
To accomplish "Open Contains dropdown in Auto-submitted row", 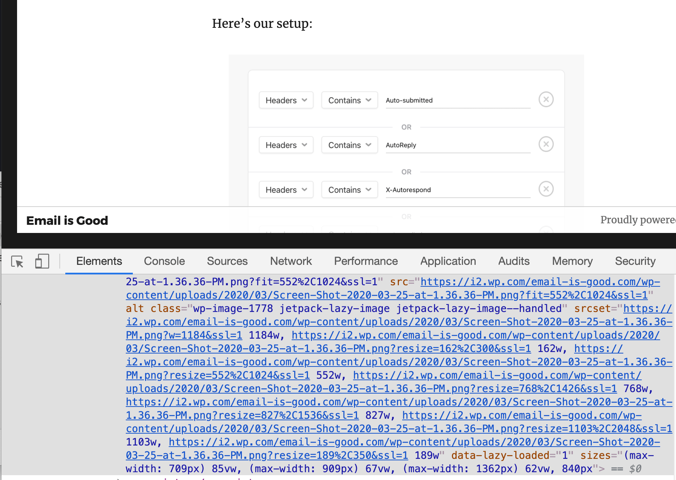I will pos(350,101).
